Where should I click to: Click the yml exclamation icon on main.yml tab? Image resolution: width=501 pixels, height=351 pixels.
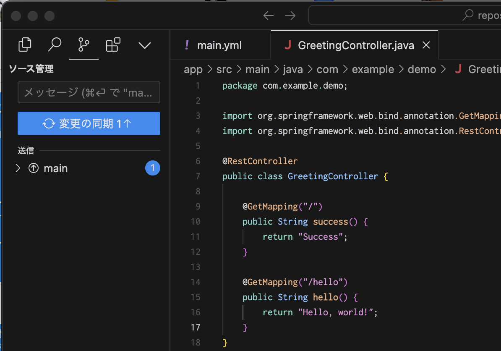187,45
